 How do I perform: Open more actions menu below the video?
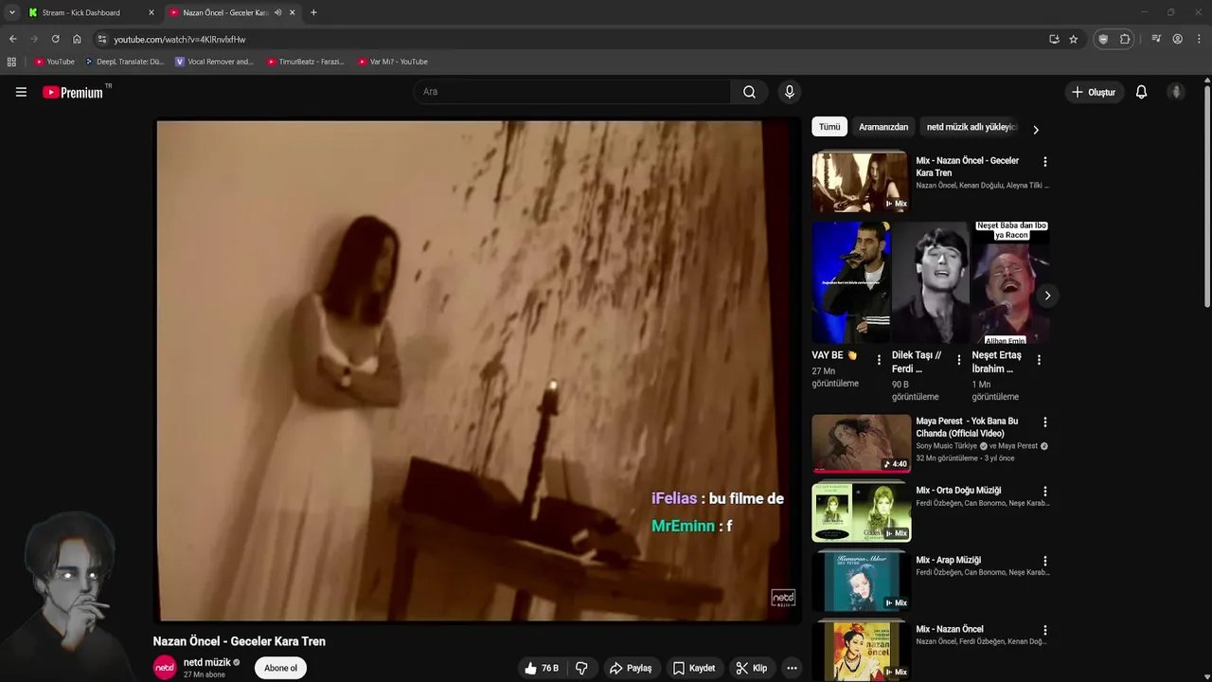tap(792, 668)
